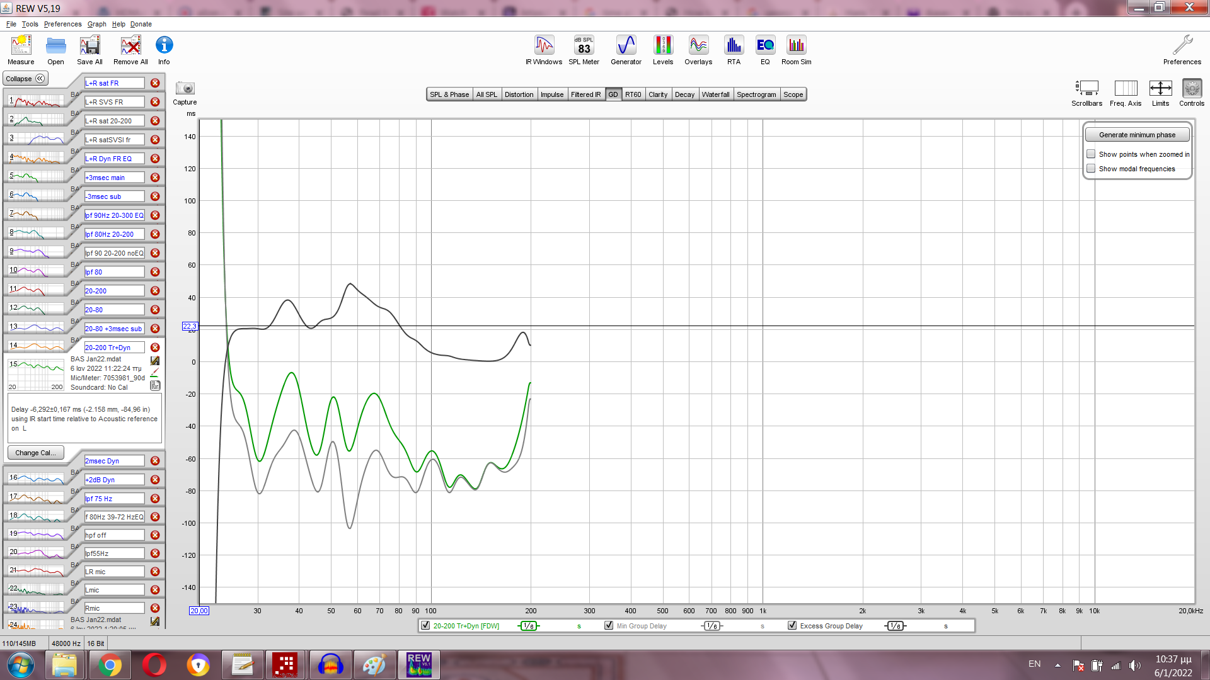Enable Show points when zoomed in
Screen dimensions: 1210x680
tap(1091, 154)
